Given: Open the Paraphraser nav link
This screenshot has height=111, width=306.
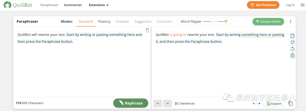Looking at the screenshot, I should (49, 5).
